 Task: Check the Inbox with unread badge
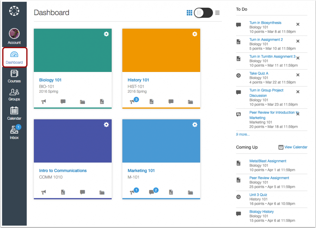click(14, 132)
